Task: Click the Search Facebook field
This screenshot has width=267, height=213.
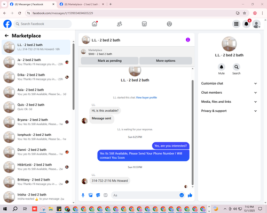Action: [43, 24]
